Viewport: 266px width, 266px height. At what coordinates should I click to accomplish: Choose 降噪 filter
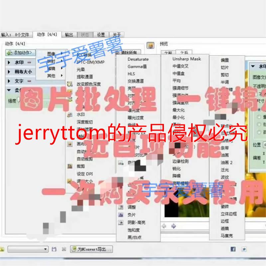tap(177, 176)
